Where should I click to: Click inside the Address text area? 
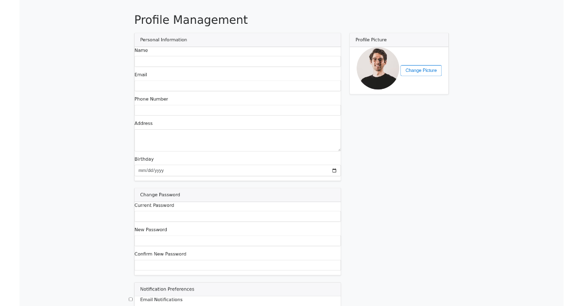237,140
